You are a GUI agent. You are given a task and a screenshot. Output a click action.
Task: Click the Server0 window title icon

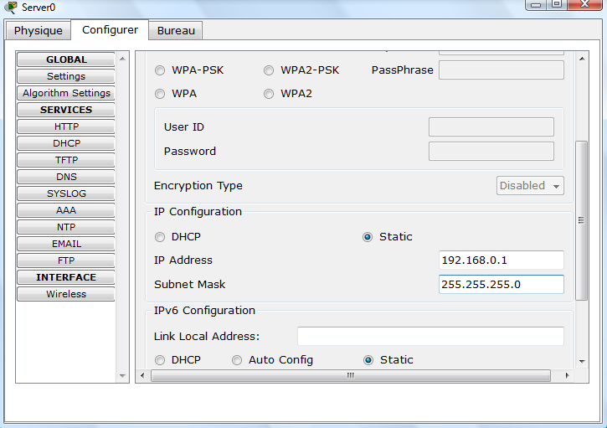point(11,7)
